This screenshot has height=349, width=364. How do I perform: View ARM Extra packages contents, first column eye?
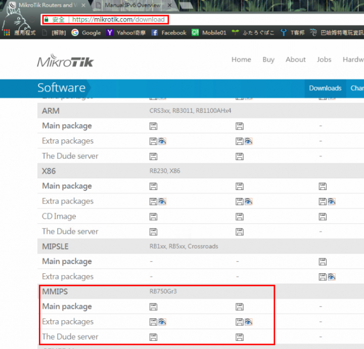point(162,141)
